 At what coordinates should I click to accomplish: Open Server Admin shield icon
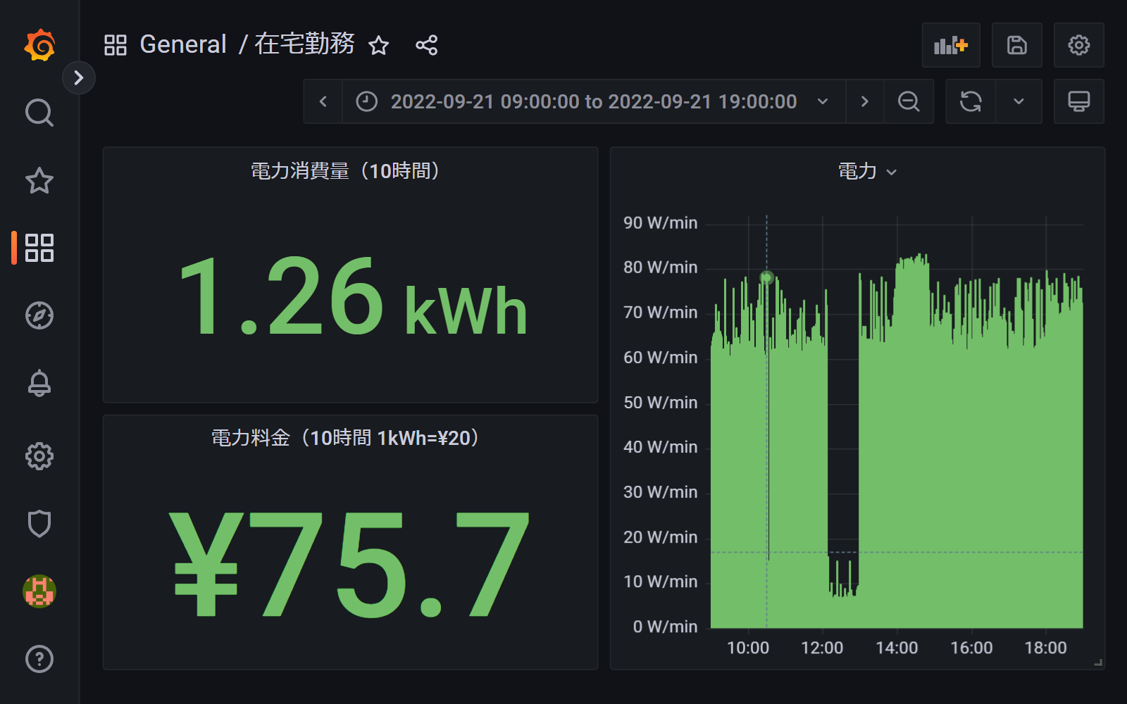[39, 524]
